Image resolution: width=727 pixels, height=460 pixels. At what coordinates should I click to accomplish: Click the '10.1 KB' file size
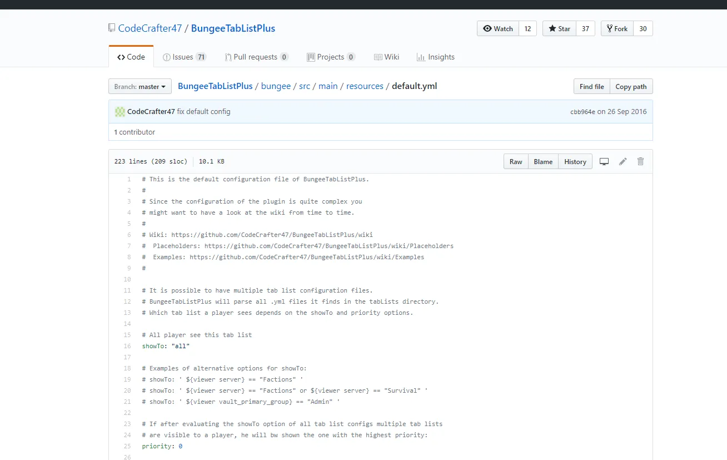212,161
